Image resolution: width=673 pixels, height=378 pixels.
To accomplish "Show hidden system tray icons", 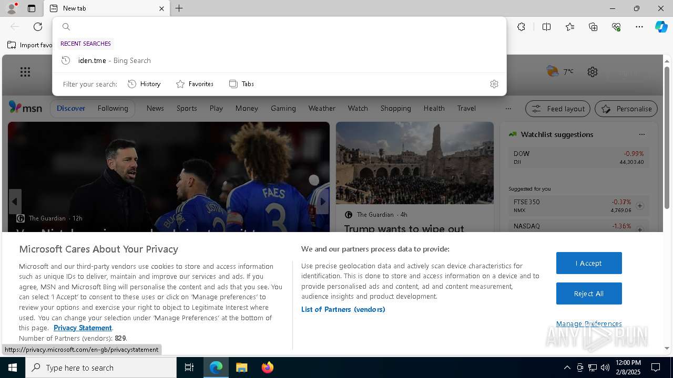I will 567,367.
